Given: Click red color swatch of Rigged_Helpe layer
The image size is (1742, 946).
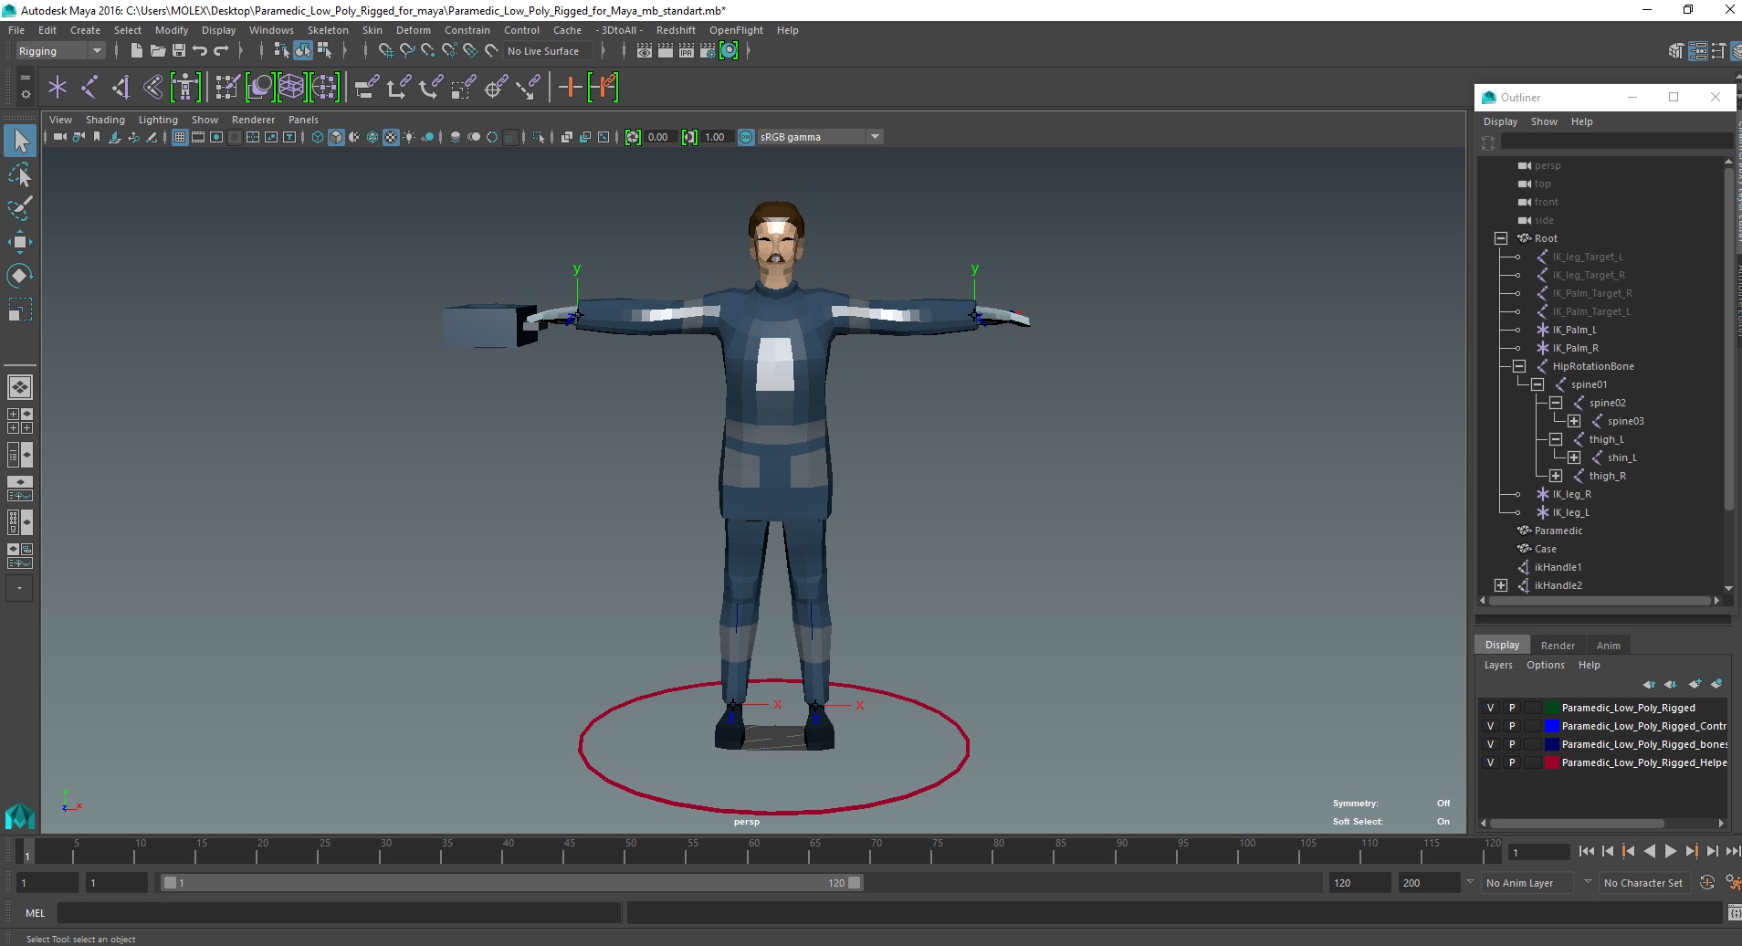Looking at the screenshot, I should pos(1551,762).
